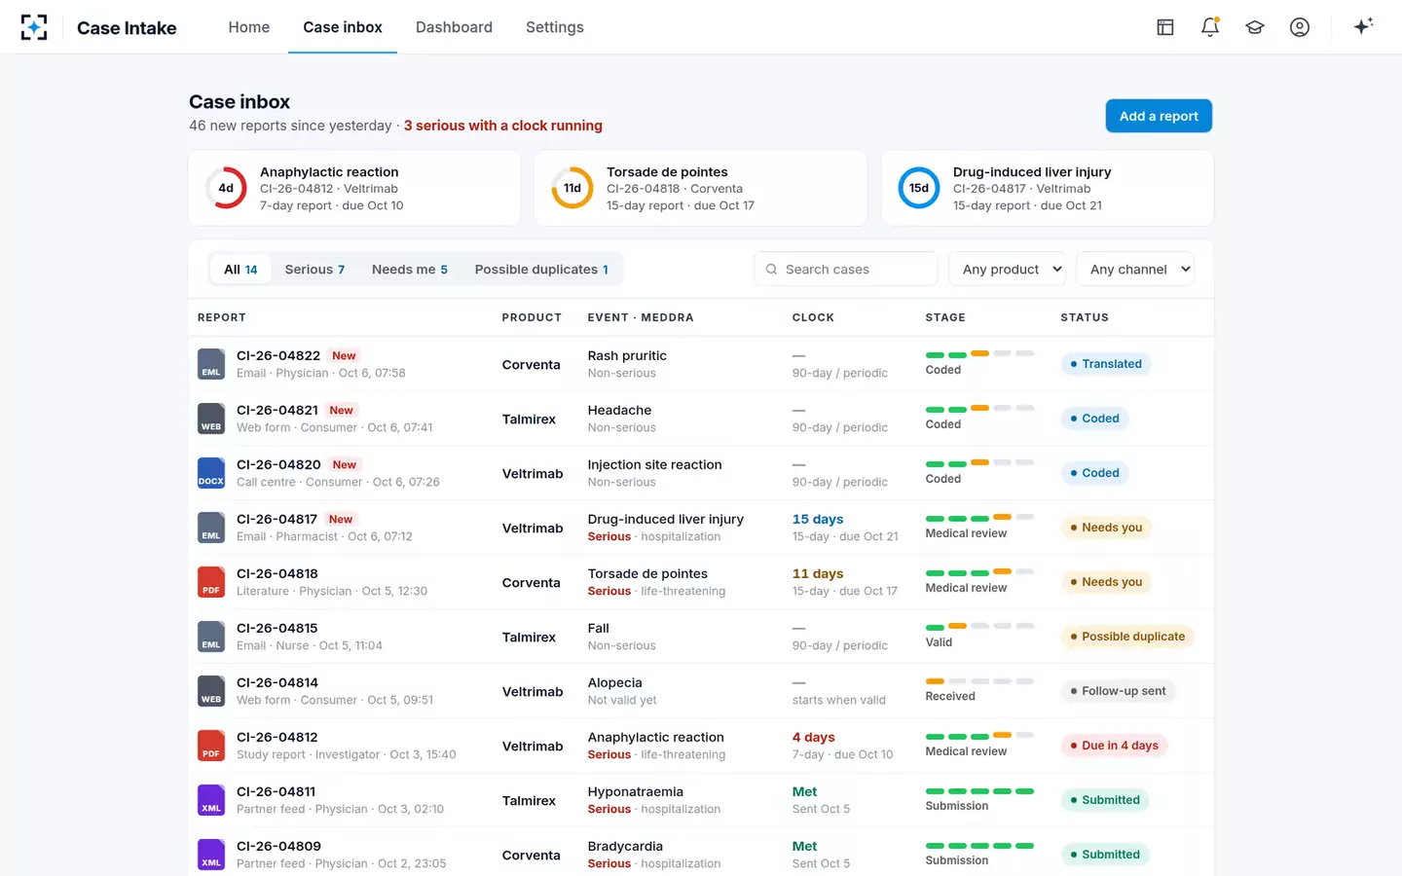Open the Settings tab
This screenshot has width=1402, height=876.
(x=555, y=27)
